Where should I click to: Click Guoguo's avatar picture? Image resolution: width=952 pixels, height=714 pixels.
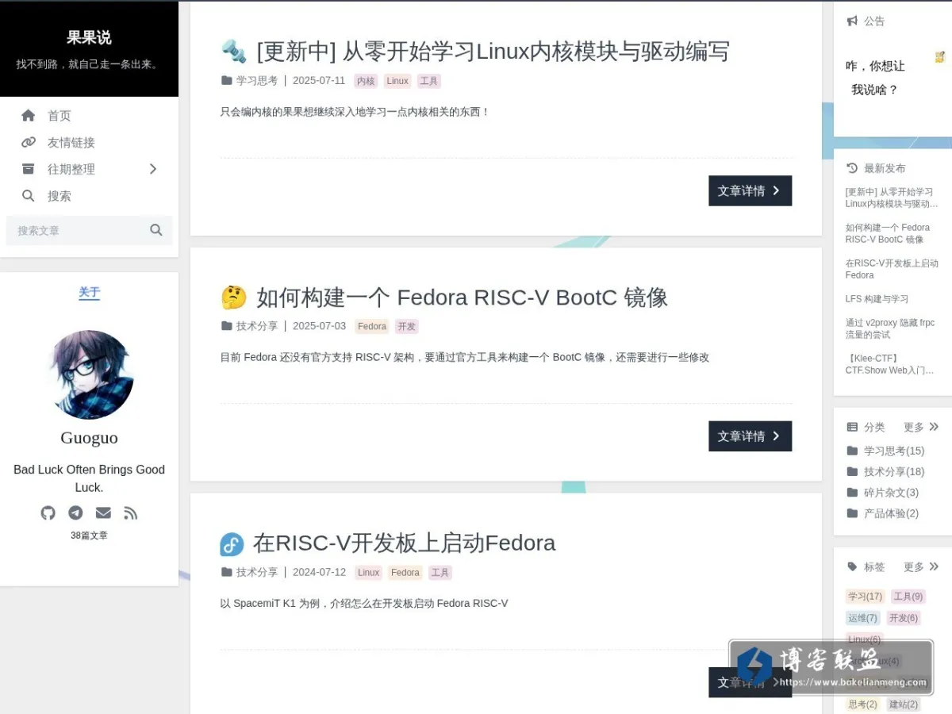pyautogui.click(x=90, y=374)
